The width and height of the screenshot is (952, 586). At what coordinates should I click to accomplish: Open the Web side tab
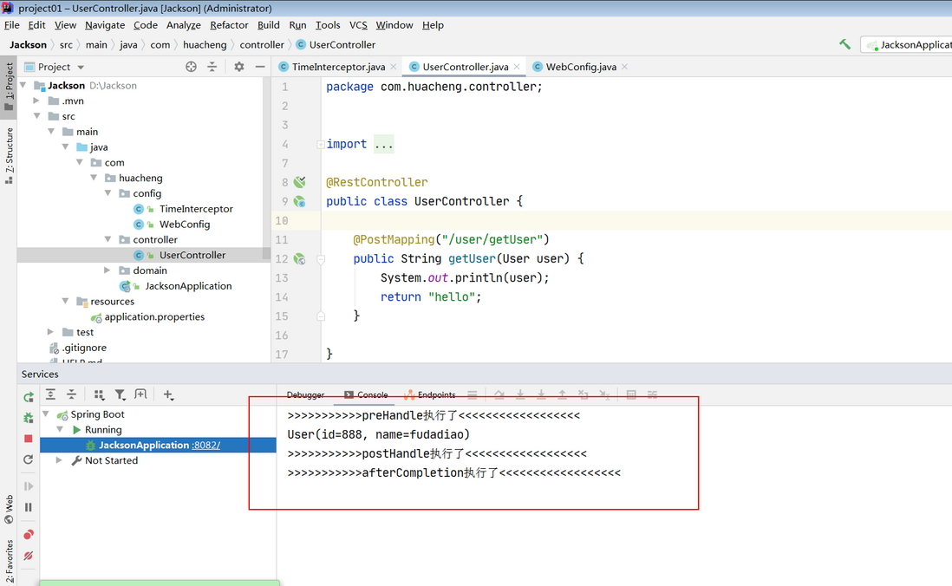click(x=9, y=509)
